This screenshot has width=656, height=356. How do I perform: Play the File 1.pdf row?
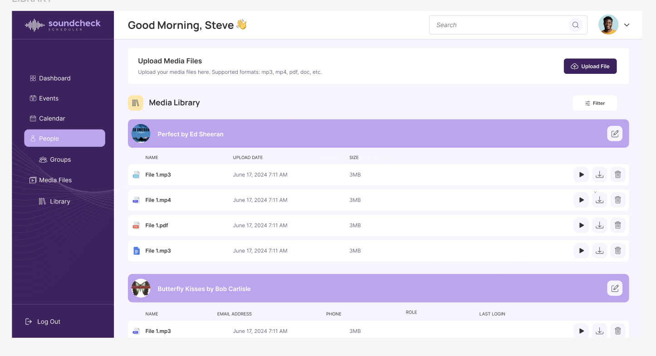coord(581,225)
